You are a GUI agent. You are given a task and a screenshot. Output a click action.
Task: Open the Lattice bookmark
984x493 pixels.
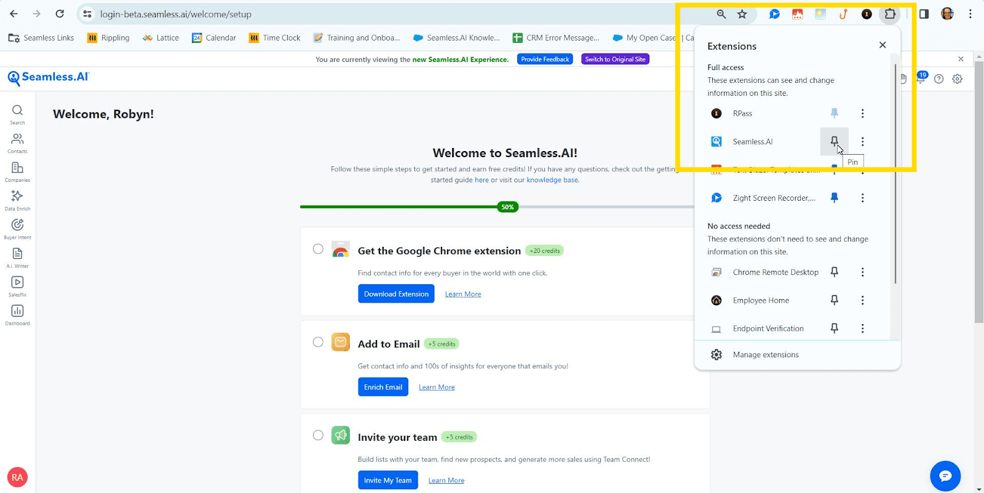[161, 37]
